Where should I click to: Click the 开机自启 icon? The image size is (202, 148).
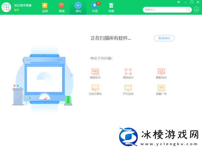point(128,88)
